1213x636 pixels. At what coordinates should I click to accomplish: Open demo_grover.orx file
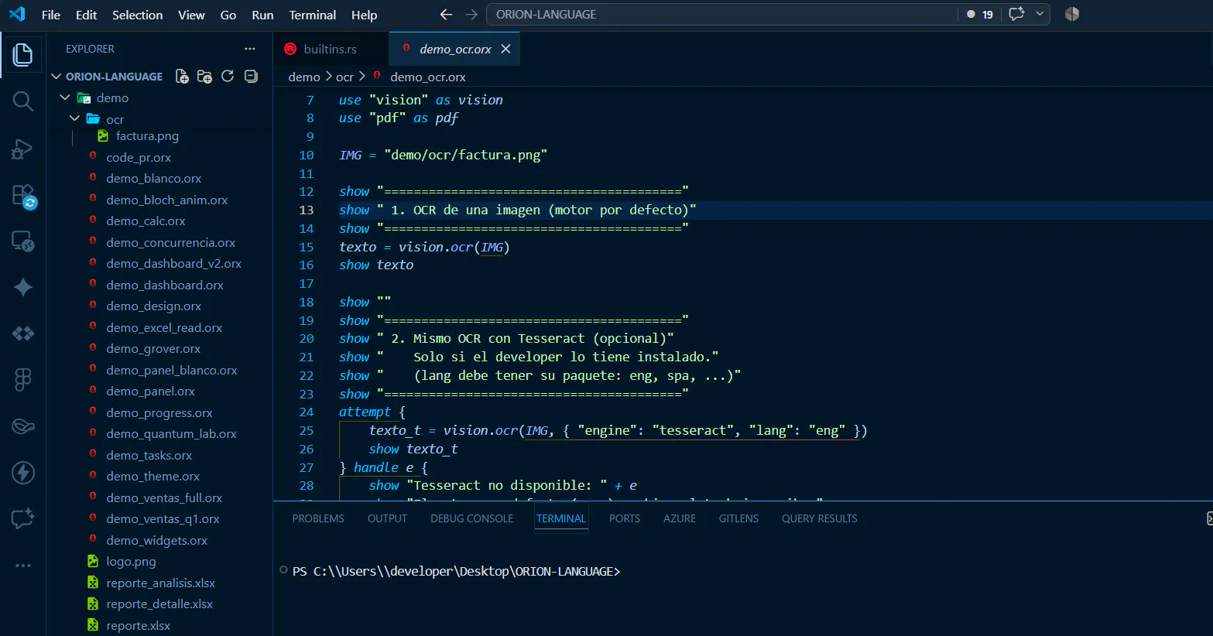point(153,349)
